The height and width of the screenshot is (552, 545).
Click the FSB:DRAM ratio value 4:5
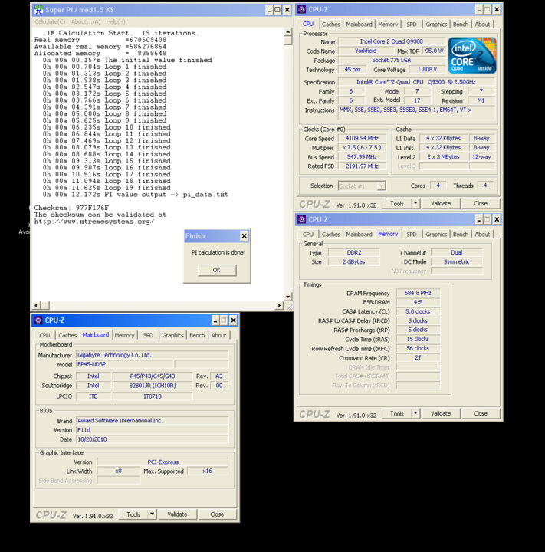[x=418, y=302]
